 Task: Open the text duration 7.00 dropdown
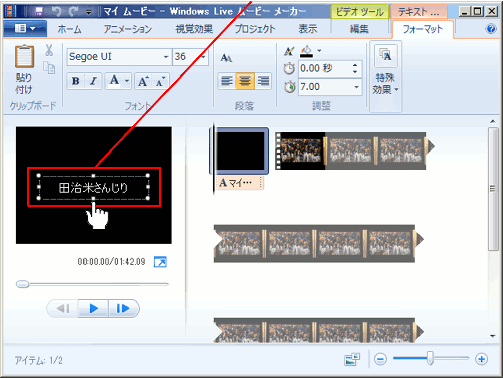coord(356,87)
